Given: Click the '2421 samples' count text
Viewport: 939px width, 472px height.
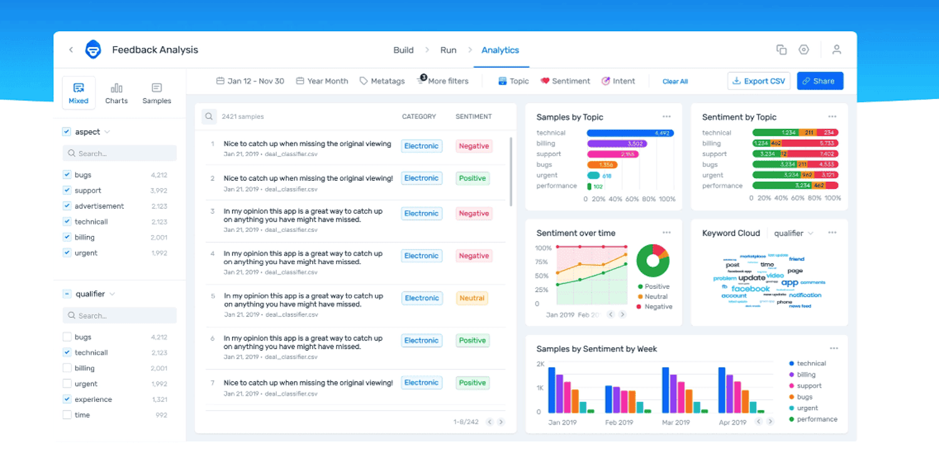Looking at the screenshot, I should point(243,117).
